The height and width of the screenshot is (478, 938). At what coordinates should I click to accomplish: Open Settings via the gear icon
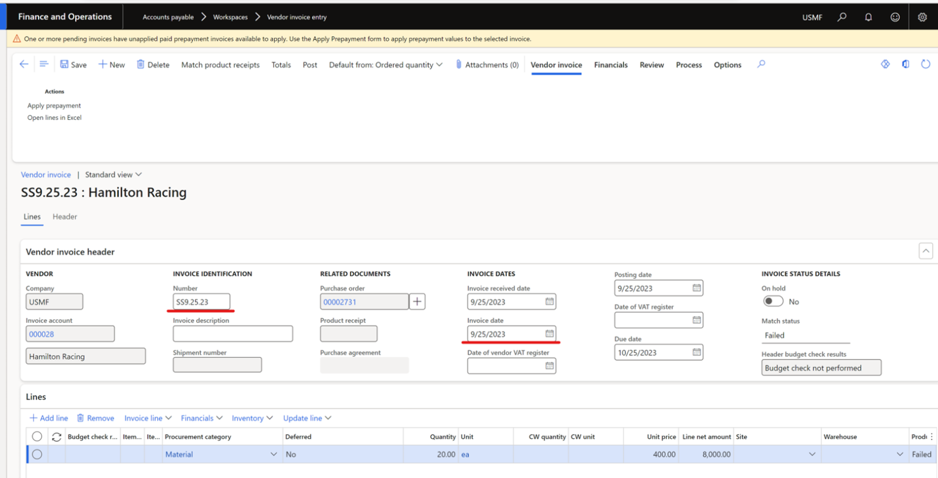coord(922,16)
